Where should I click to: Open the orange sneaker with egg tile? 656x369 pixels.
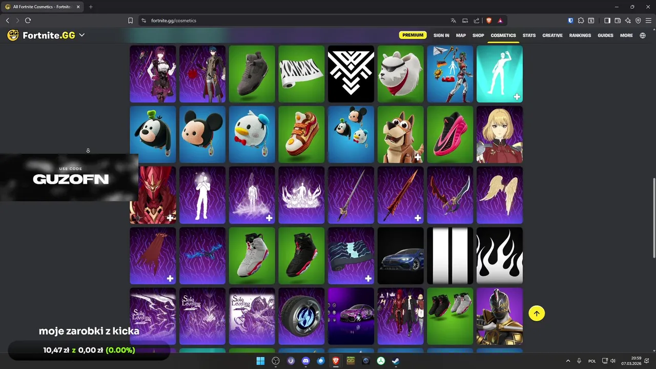tap(301, 134)
